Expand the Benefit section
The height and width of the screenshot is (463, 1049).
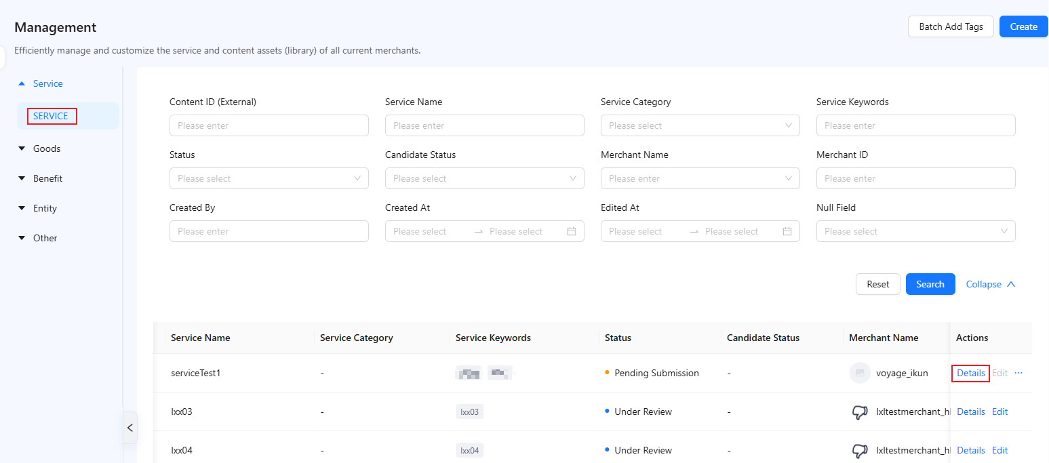click(x=22, y=178)
